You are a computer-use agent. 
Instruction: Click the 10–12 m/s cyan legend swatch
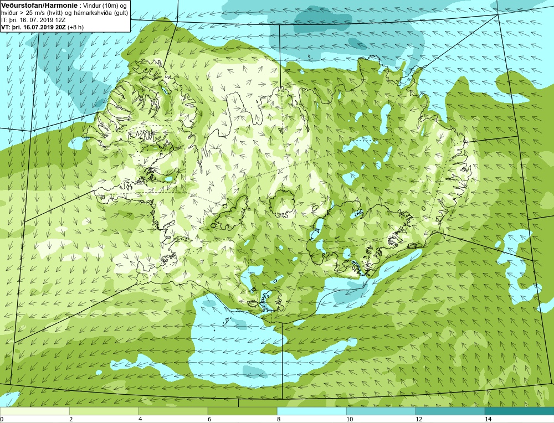pyautogui.click(x=381, y=411)
